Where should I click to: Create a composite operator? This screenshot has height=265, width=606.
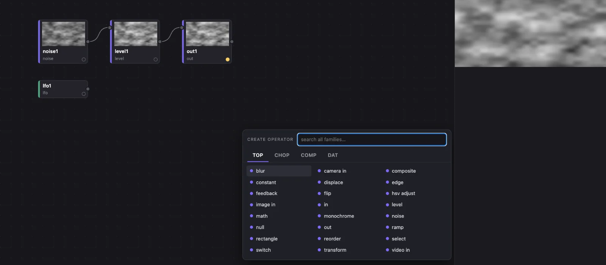tap(415, 171)
